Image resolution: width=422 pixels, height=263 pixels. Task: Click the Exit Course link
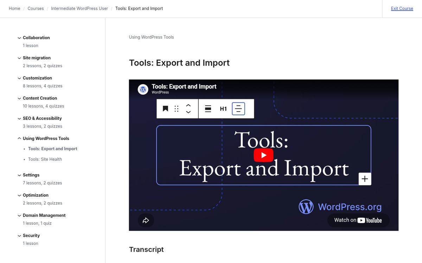coord(402,8)
